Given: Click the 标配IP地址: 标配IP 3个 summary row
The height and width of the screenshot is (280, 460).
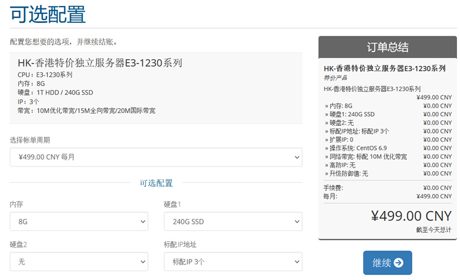Looking at the screenshot, I should (x=387, y=131).
